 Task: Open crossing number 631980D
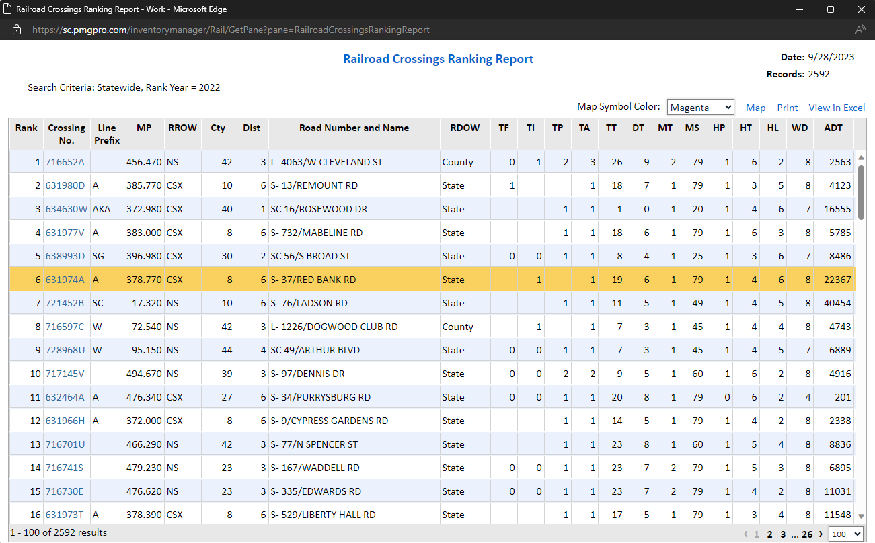pos(65,185)
